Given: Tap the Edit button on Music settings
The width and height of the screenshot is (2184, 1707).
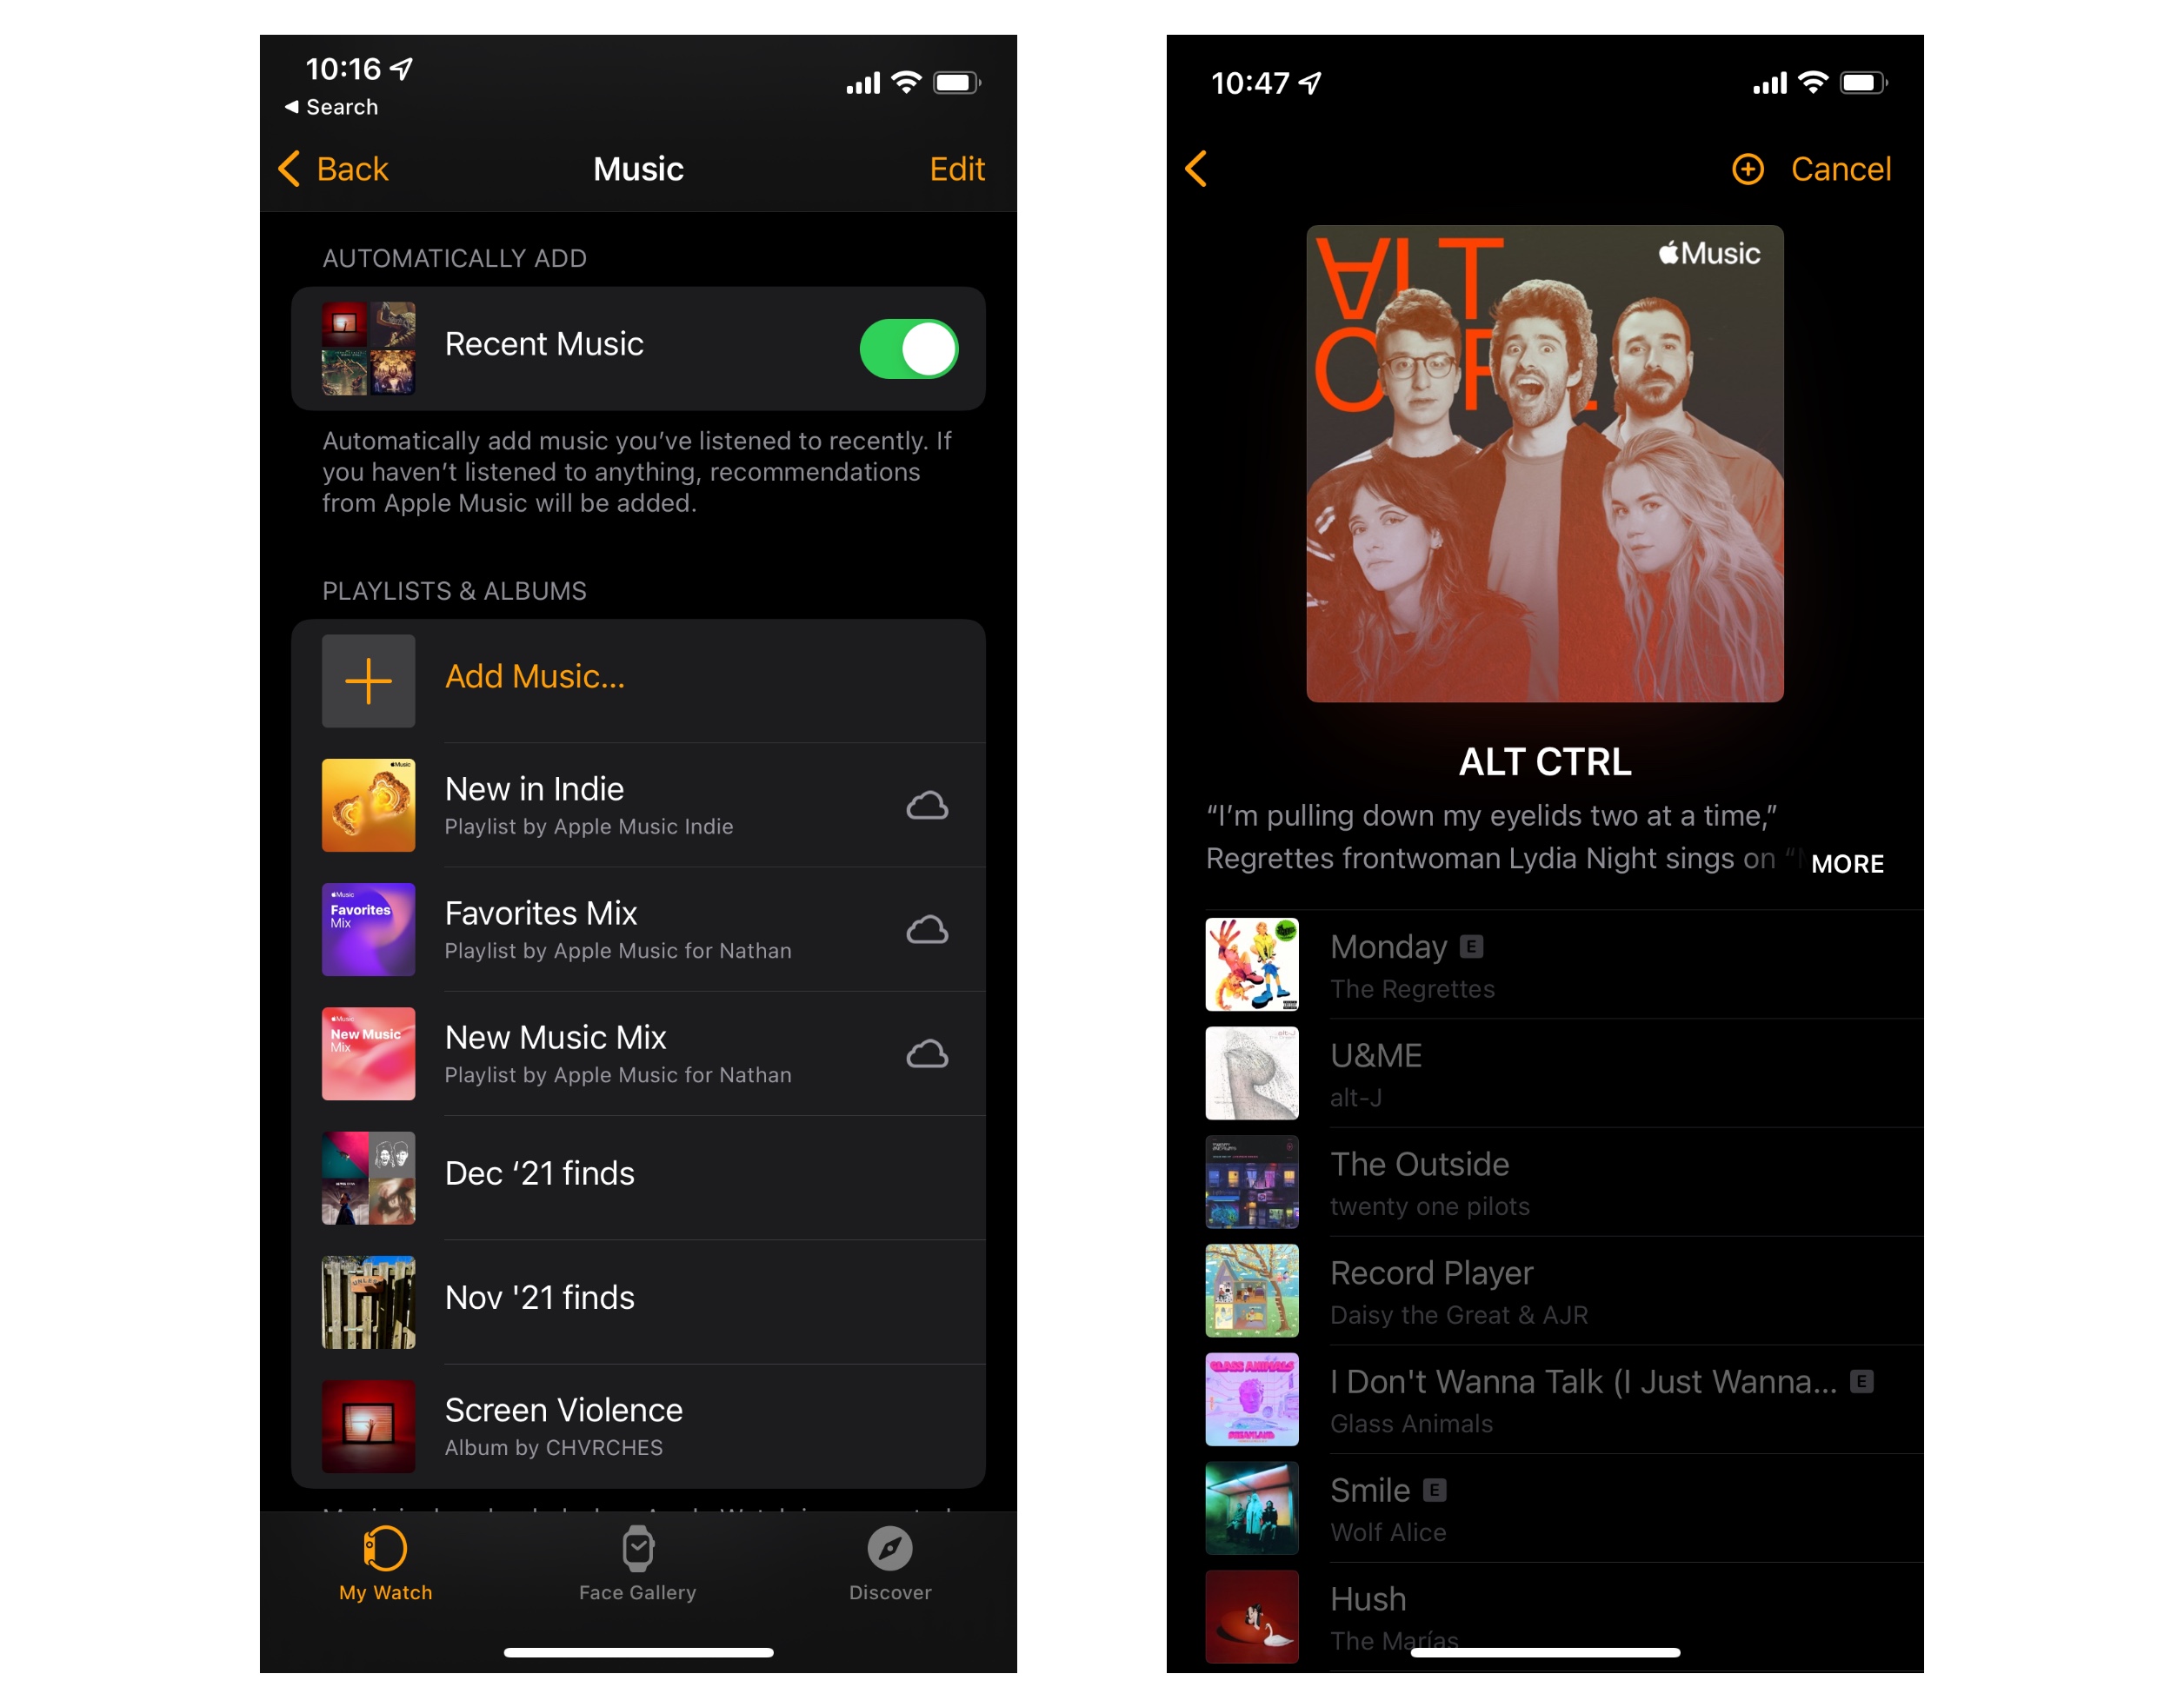Looking at the screenshot, I should (x=959, y=169).
